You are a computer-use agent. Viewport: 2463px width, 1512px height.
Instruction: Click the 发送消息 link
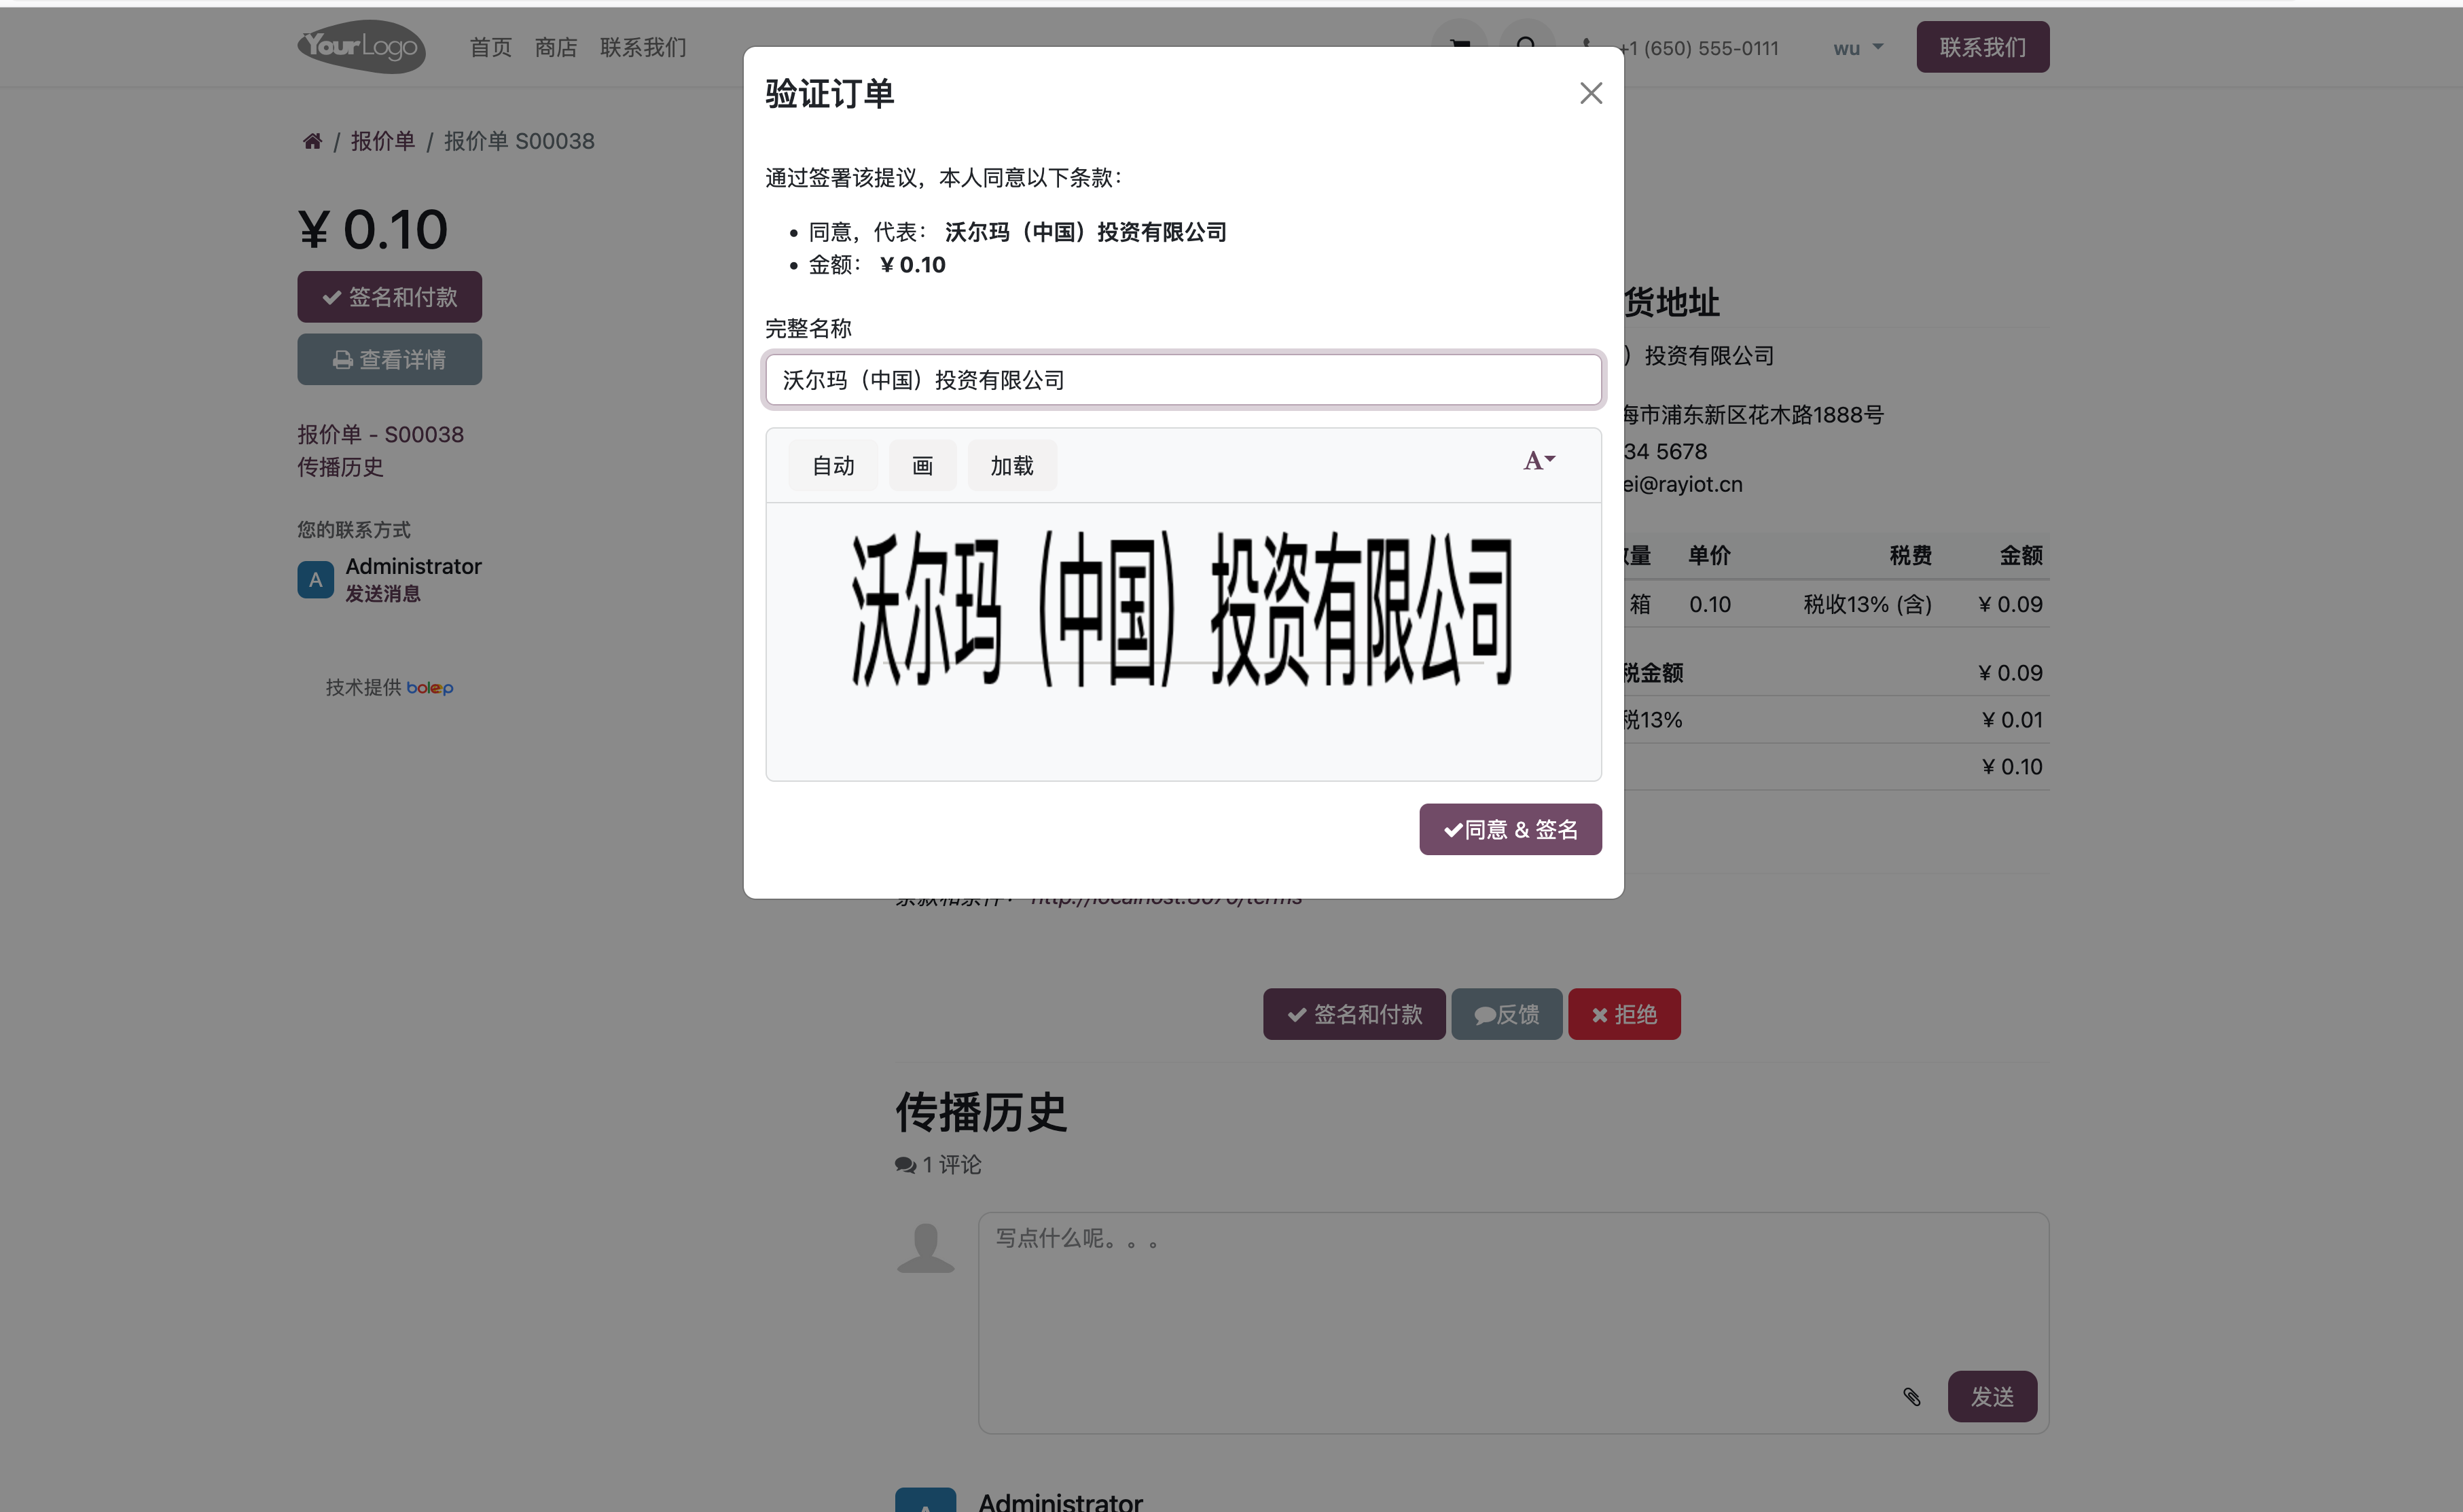[x=383, y=594]
